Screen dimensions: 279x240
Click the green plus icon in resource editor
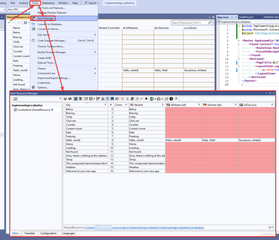pos(9,23)
